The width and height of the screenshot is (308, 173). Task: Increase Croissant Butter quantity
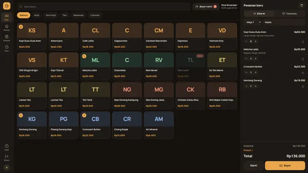point(255,72)
